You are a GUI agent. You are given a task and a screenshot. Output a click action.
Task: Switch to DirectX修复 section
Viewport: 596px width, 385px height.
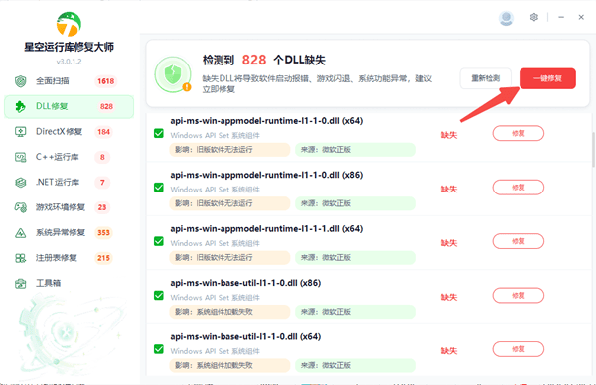(69, 132)
